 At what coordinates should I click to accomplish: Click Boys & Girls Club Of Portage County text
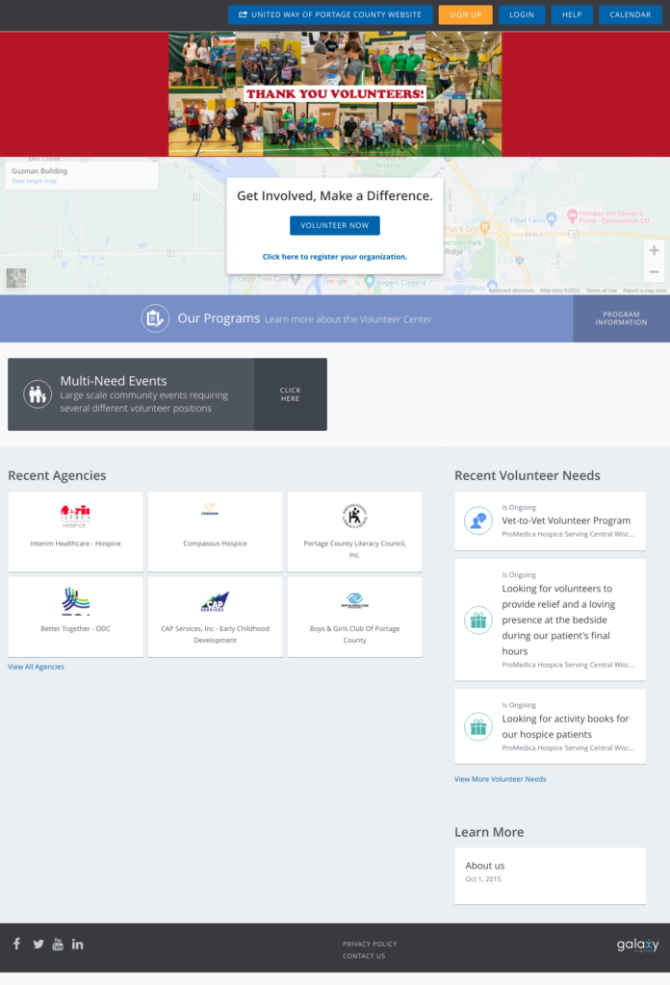(x=354, y=635)
